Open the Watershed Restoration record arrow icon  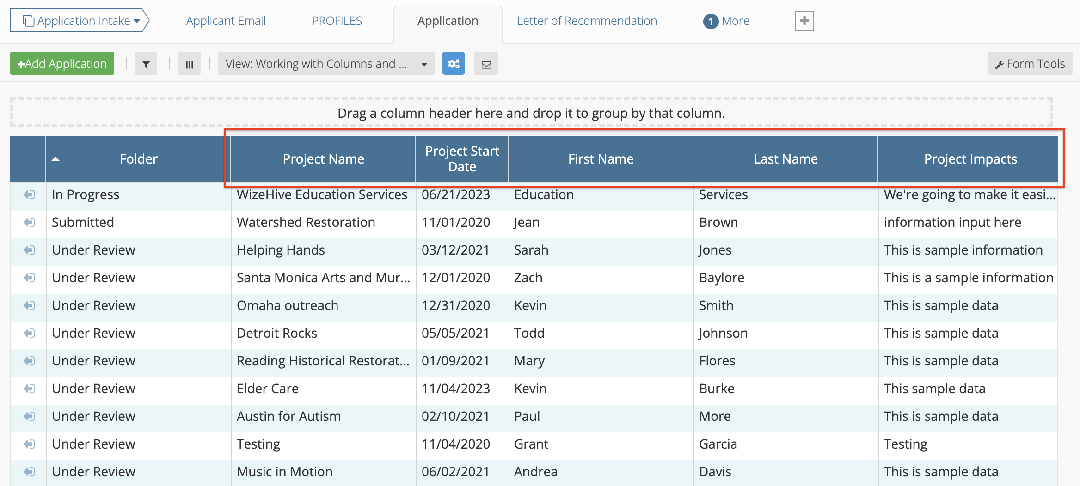pos(29,222)
